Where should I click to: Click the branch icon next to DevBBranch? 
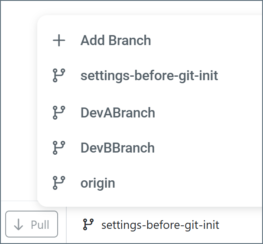click(58, 148)
